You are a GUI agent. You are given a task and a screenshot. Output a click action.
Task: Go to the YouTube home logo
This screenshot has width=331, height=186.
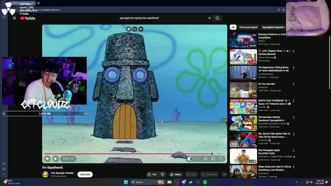pos(28,18)
